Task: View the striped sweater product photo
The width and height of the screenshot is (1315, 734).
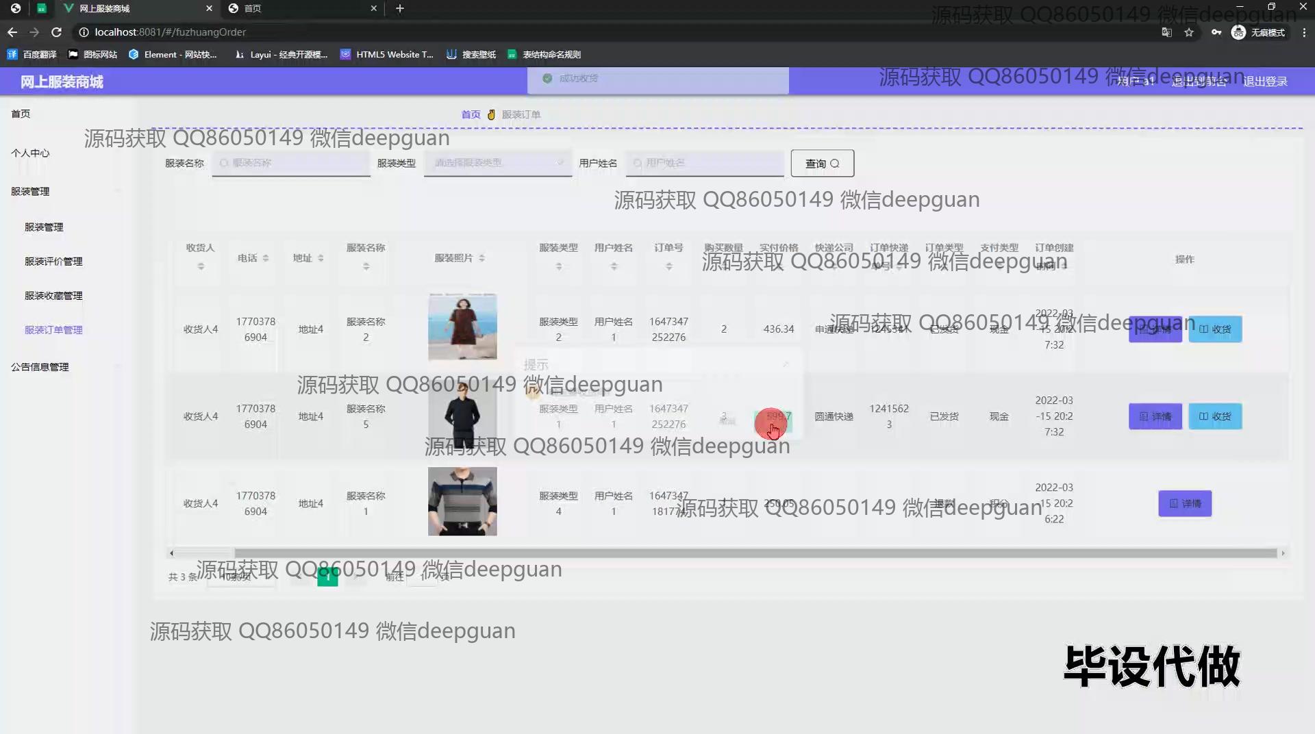Action: [462, 501]
